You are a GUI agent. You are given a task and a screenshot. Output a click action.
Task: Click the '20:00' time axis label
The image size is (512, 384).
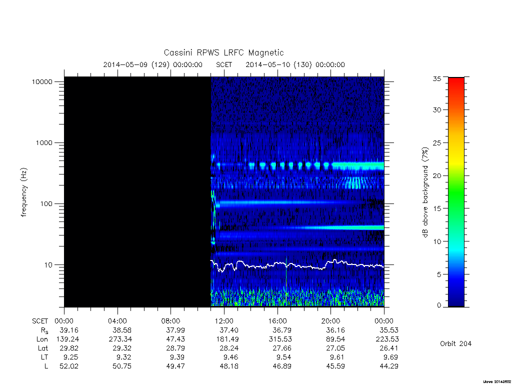[x=331, y=321]
